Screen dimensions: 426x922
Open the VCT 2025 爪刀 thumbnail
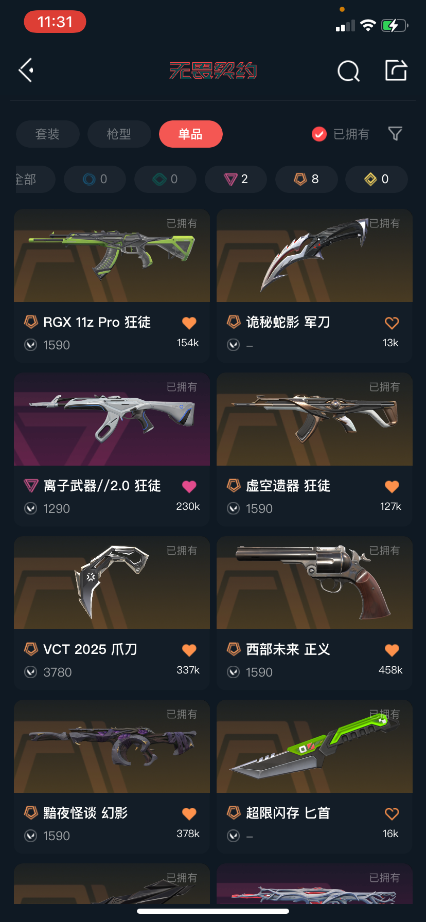[112, 583]
